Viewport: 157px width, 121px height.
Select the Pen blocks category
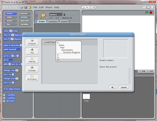(x=11, y=24)
